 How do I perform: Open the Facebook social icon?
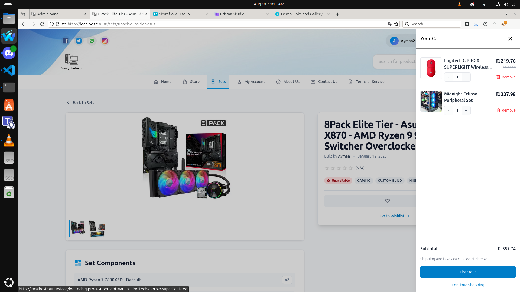66,41
